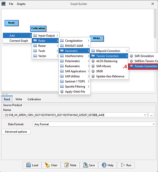Click the ENVISAT ASAR folder icon

click(62, 46)
